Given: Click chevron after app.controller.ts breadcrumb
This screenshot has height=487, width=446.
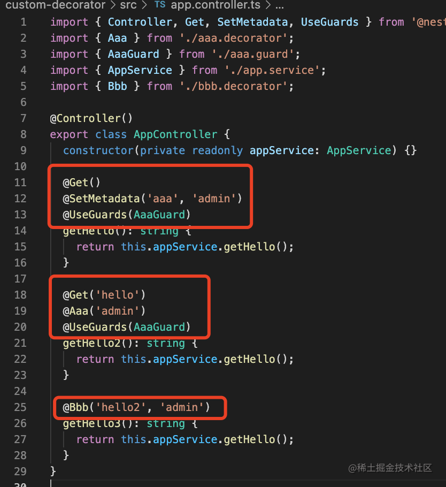Looking at the screenshot, I should [x=268, y=5].
